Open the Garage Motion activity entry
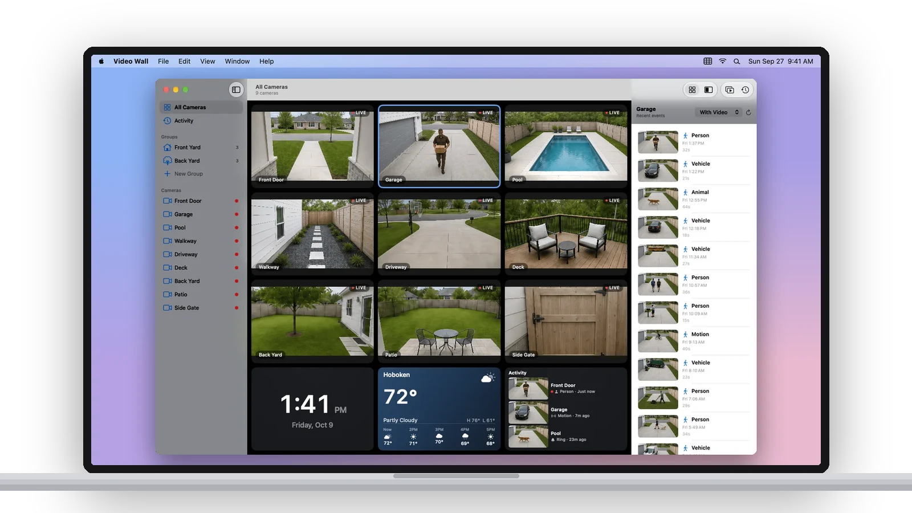The height and width of the screenshot is (513, 912). [567, 412]
